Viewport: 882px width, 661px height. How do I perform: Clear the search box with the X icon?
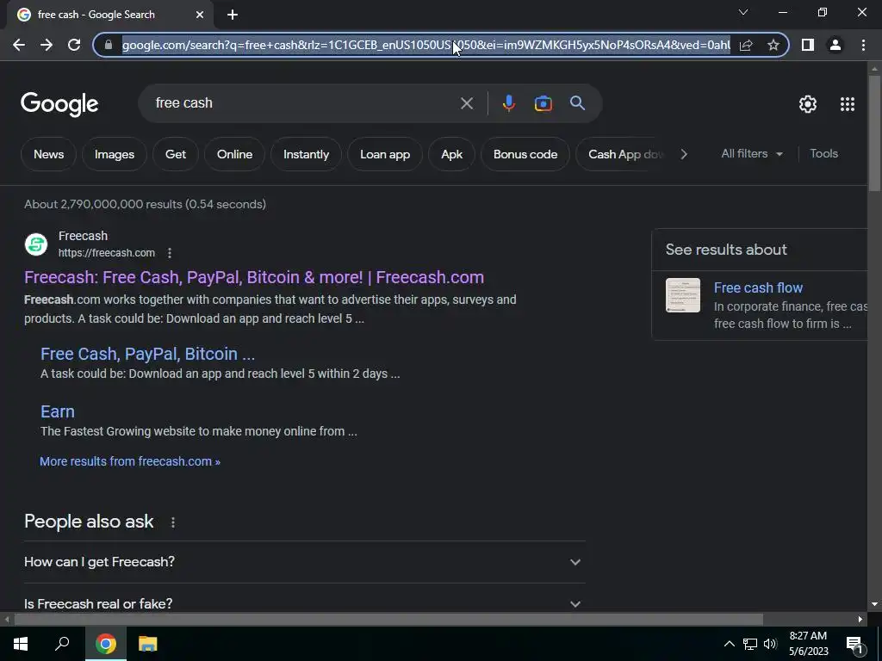click(x=467, y=103)
